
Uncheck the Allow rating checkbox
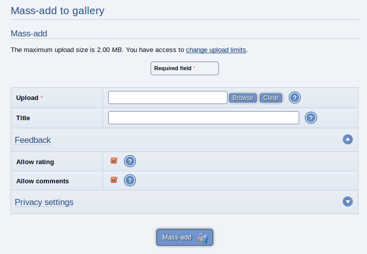[114, 161]
